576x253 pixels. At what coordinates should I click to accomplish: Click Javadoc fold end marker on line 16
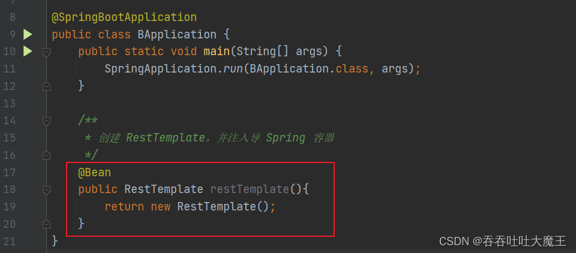point(46,155)
